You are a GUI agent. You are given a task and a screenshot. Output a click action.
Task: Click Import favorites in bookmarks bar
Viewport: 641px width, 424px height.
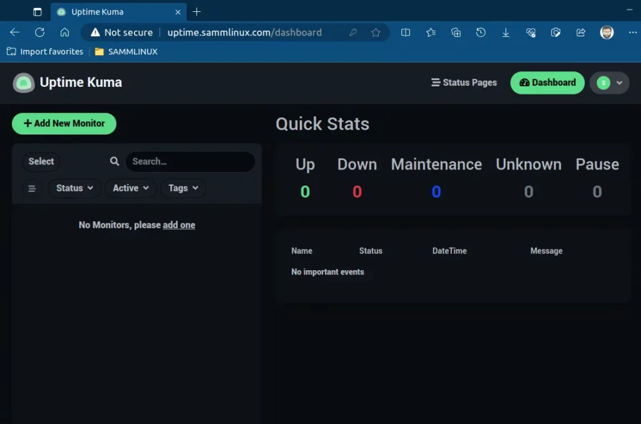coord(45,51)
